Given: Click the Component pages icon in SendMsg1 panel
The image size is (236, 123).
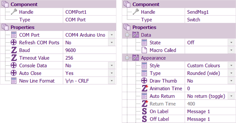Looking at the screenshot, I should [x=127, y=4].
